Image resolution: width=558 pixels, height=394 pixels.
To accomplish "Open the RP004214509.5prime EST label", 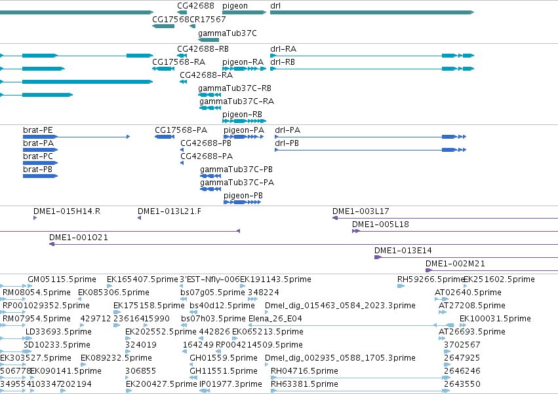I will coord(260,346).
